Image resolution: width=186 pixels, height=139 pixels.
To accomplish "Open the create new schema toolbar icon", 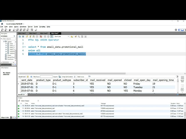I will (x=14, y=30).
